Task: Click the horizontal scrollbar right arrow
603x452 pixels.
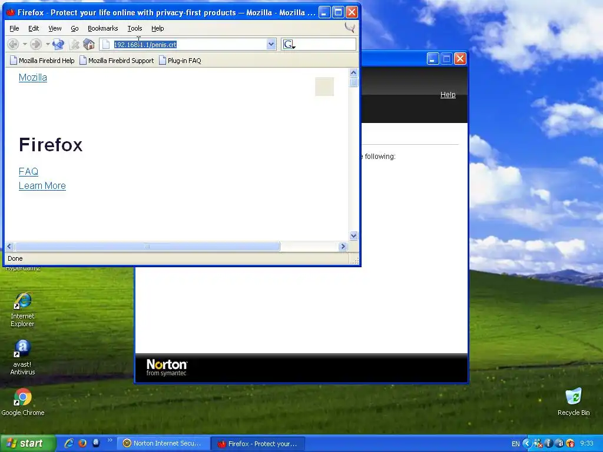Action: [x=343, y=247]
